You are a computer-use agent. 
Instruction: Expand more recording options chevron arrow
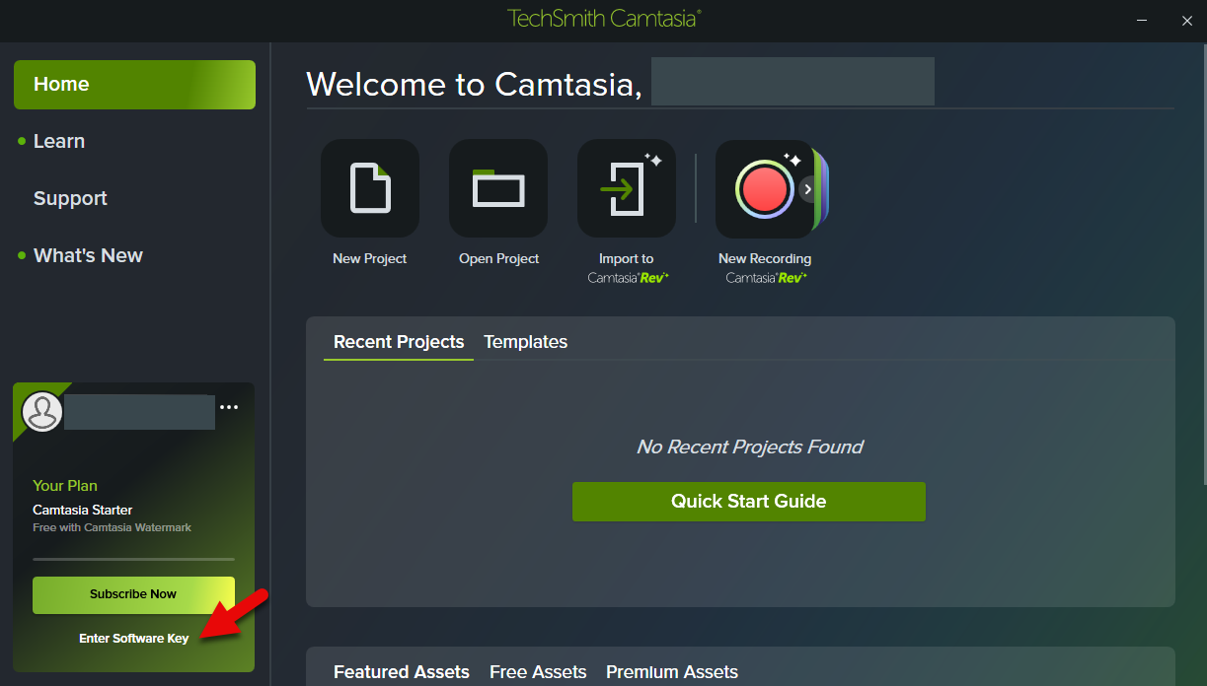pyautogui.click(x=808, y=189)
